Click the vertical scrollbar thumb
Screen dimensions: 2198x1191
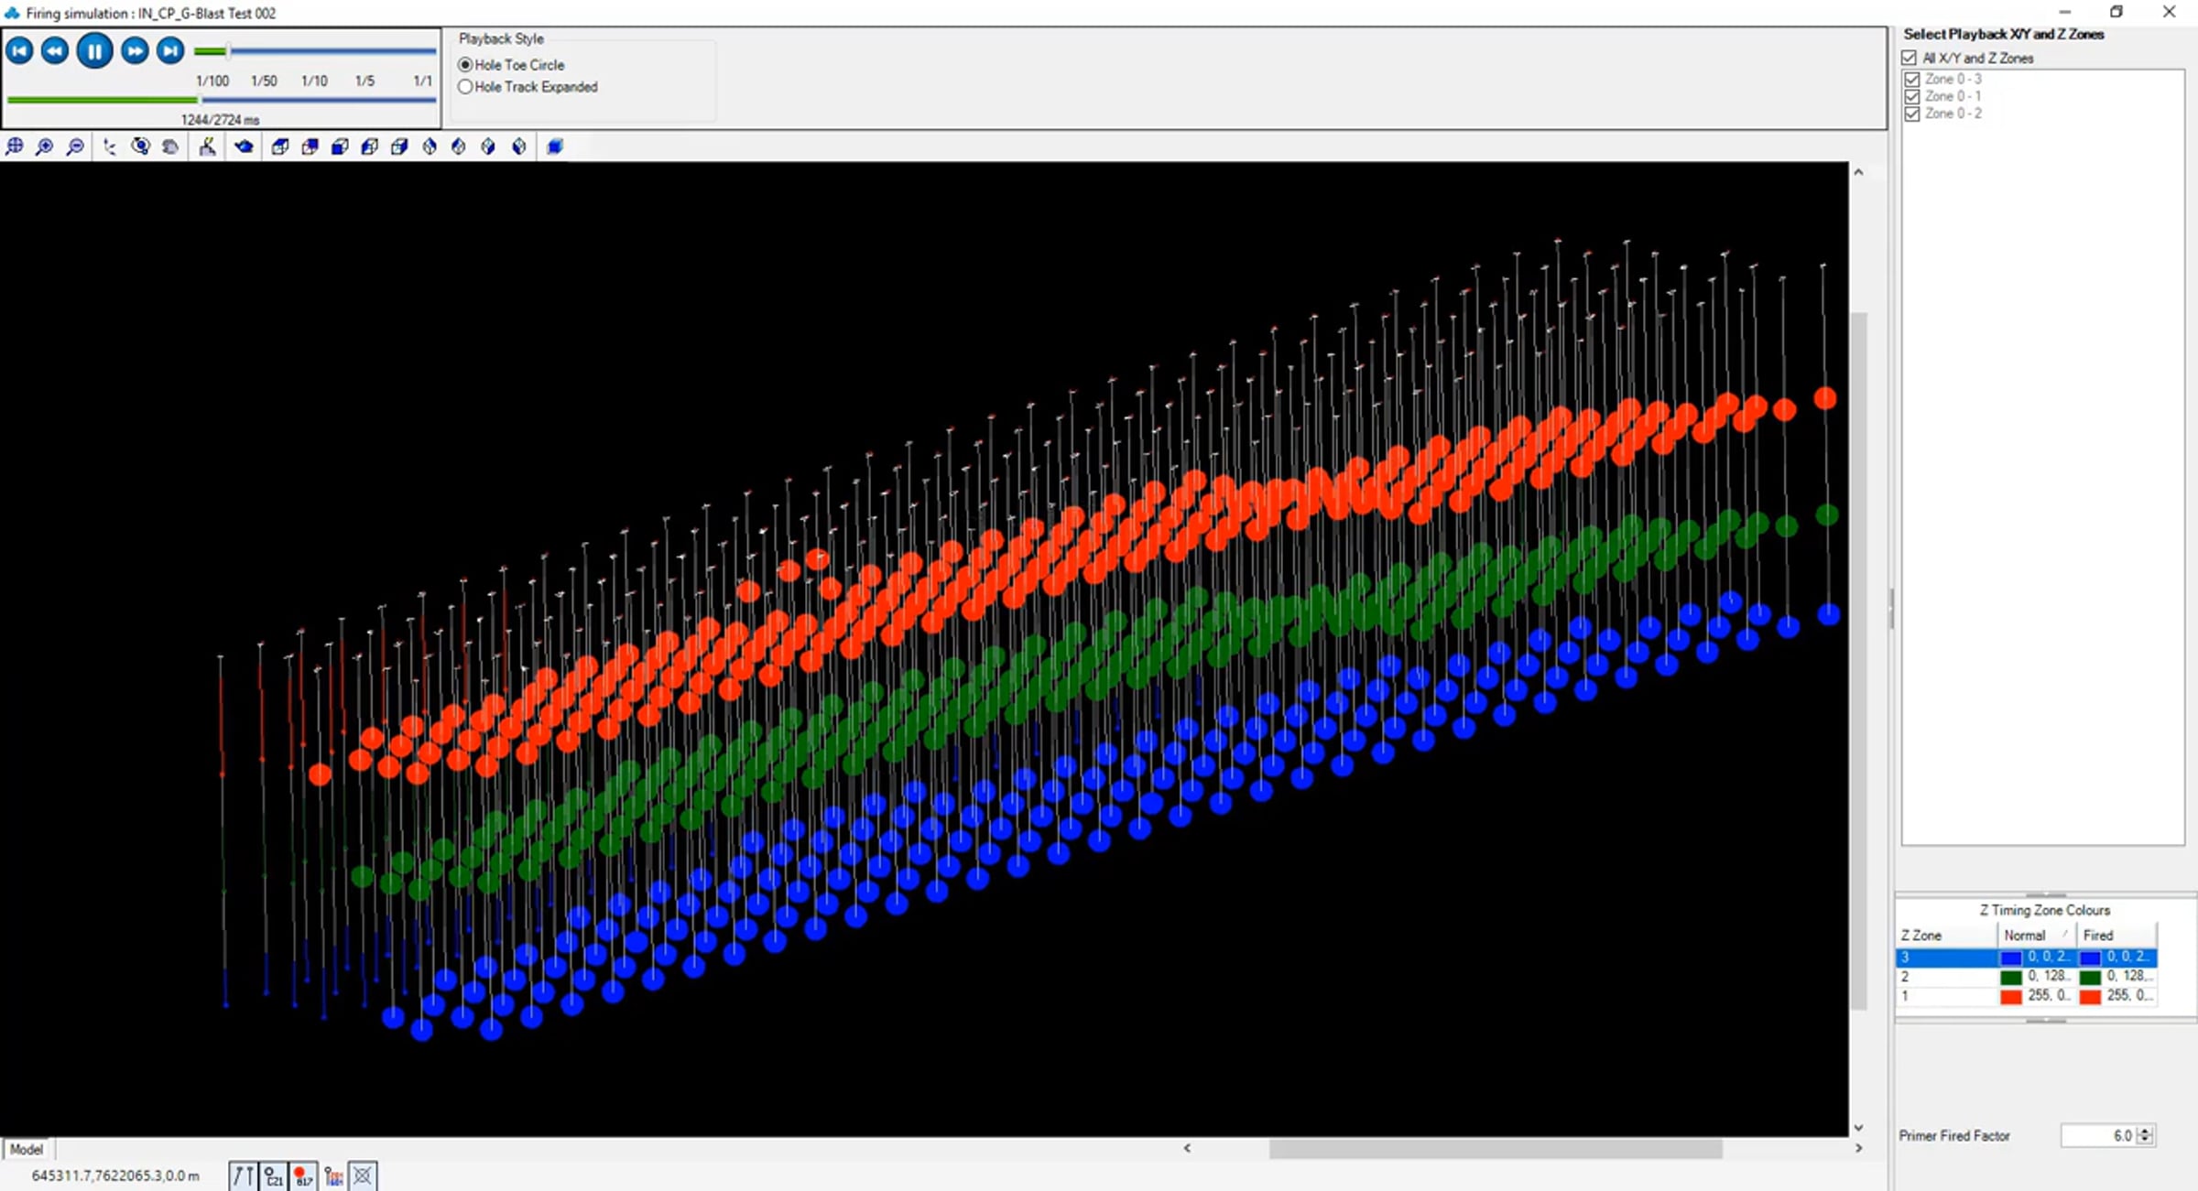[1858, 661]
